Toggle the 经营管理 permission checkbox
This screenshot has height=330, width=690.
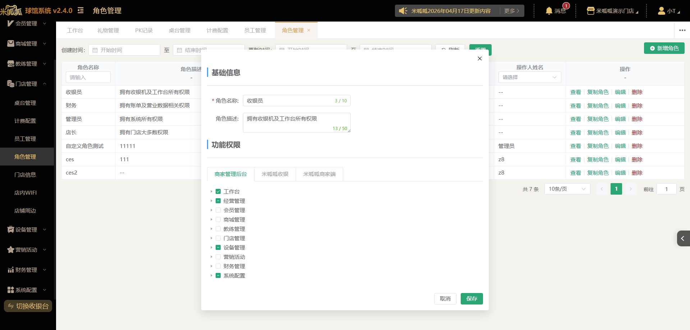click(218, 201)
